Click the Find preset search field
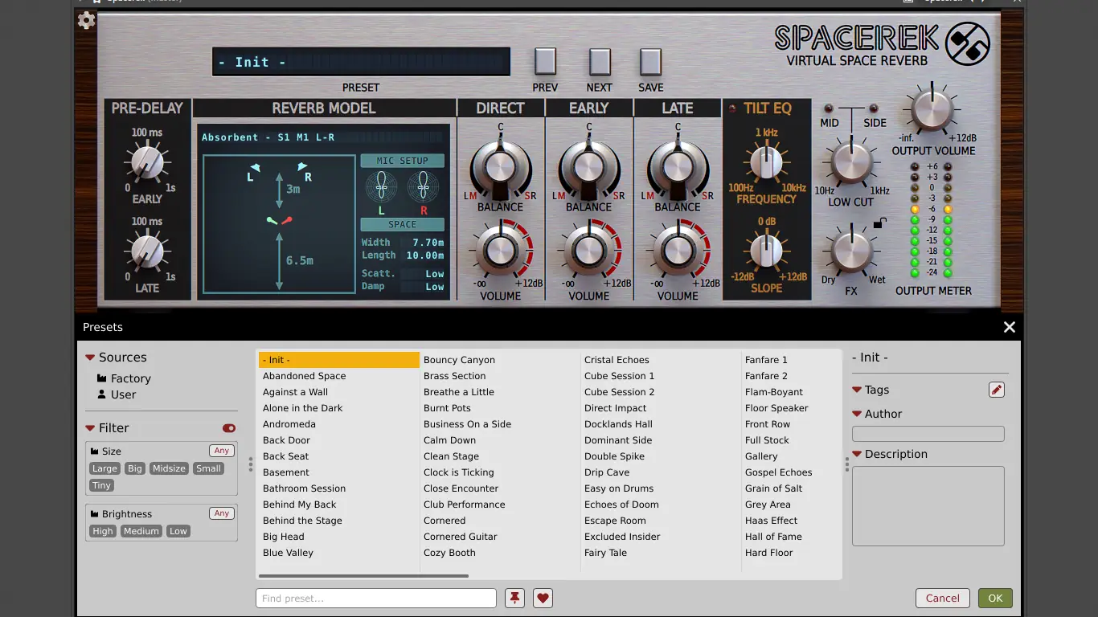The width and height of the screenshot is (1098, 617). [x=376, y=598]
